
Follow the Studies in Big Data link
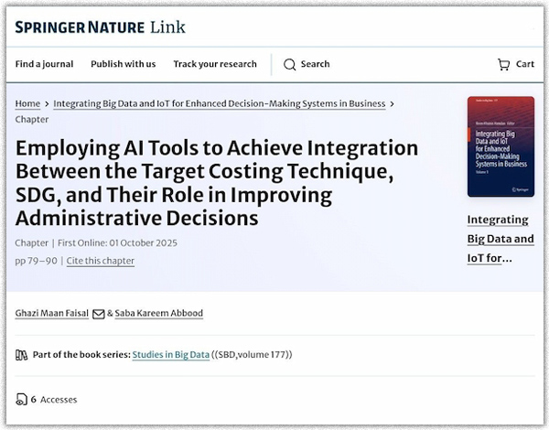click(x=170, y=355)
